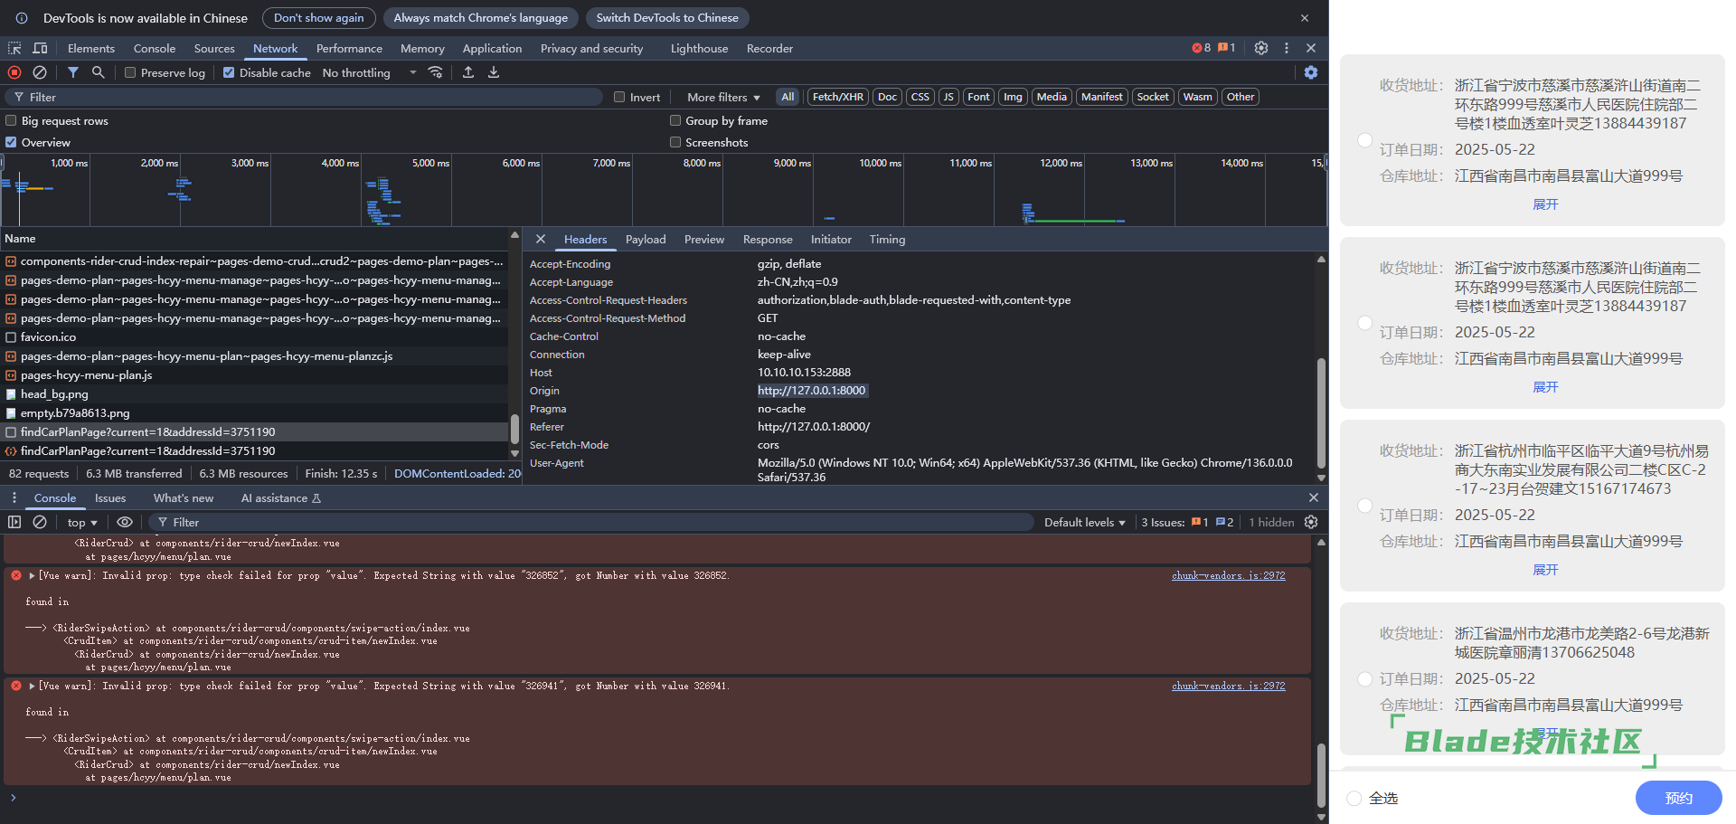Enable Big request rows

[11, 120]
